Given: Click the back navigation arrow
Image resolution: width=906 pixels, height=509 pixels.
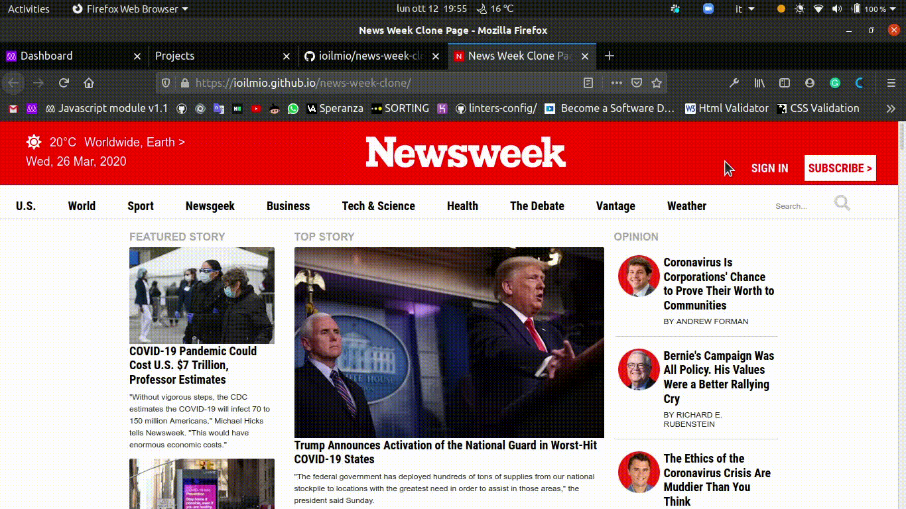Looking at the screenshot, I should pyautogui.click(x=13, y=83).
